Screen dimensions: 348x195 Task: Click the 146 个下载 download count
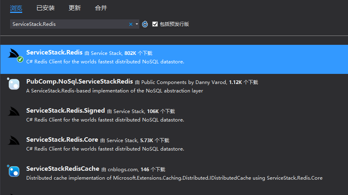(x=153, y=170)
